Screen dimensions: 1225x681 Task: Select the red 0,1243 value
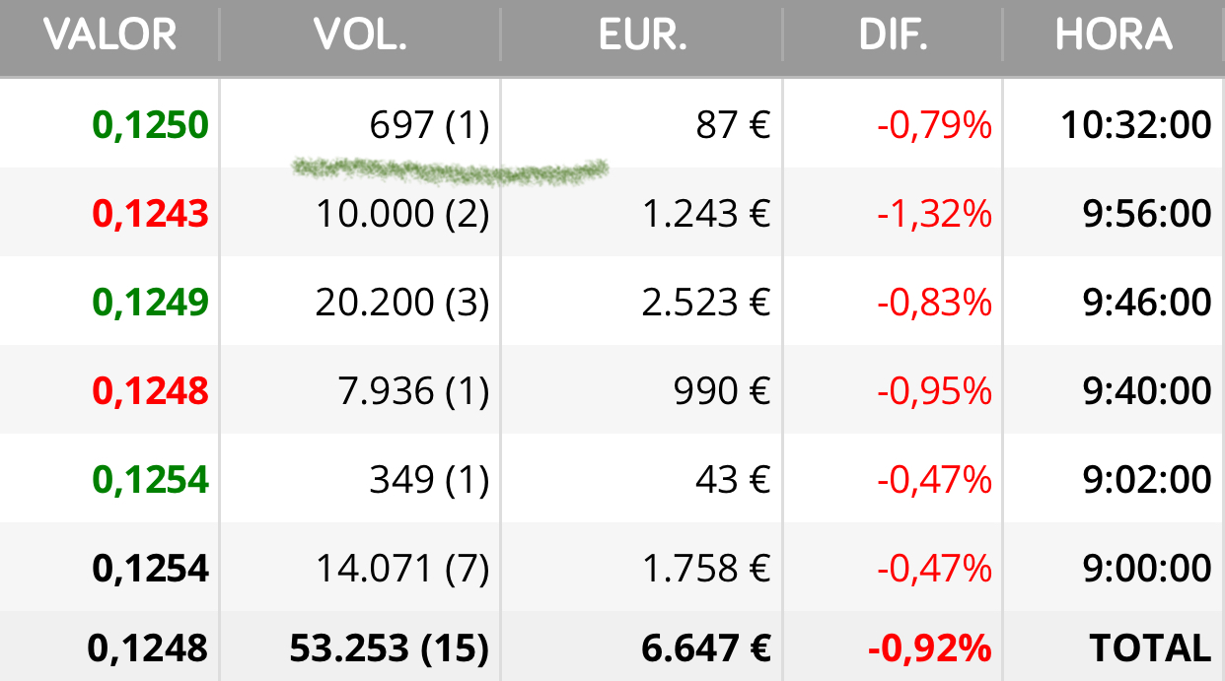pos(151,214)
